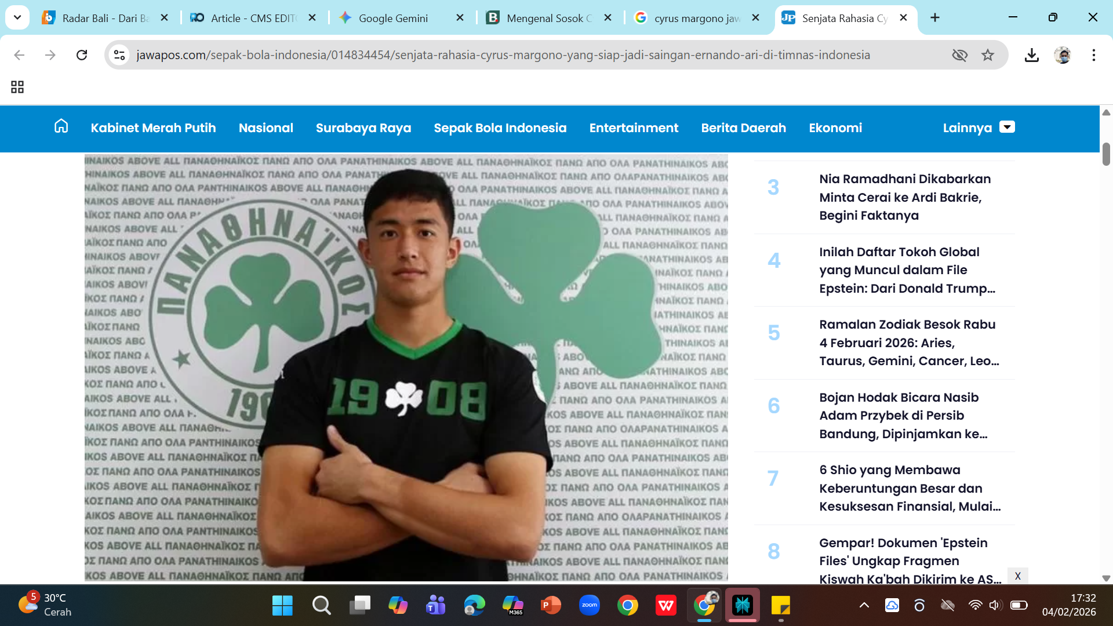Open Inilah Daftar Tokoh Global article
Image resolution: width=1113 pixels, height=626 pixels.
click(x=907, y=270)
